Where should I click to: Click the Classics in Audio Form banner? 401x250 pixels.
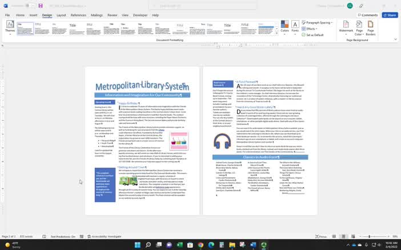pyautogui.click(x=260, y=157)
